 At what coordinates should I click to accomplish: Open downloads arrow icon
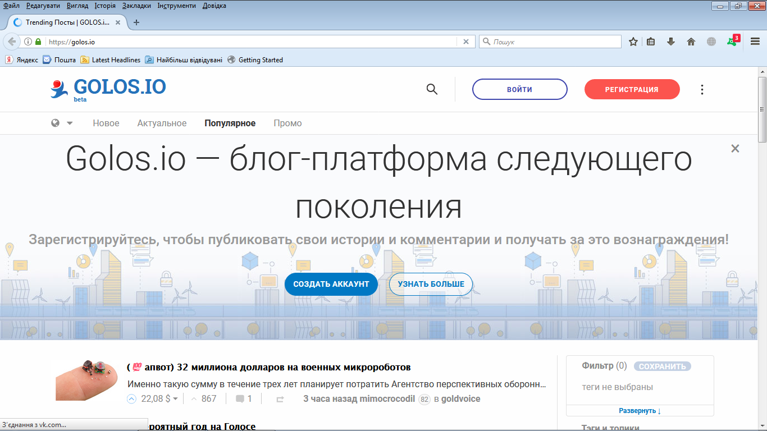670,42
